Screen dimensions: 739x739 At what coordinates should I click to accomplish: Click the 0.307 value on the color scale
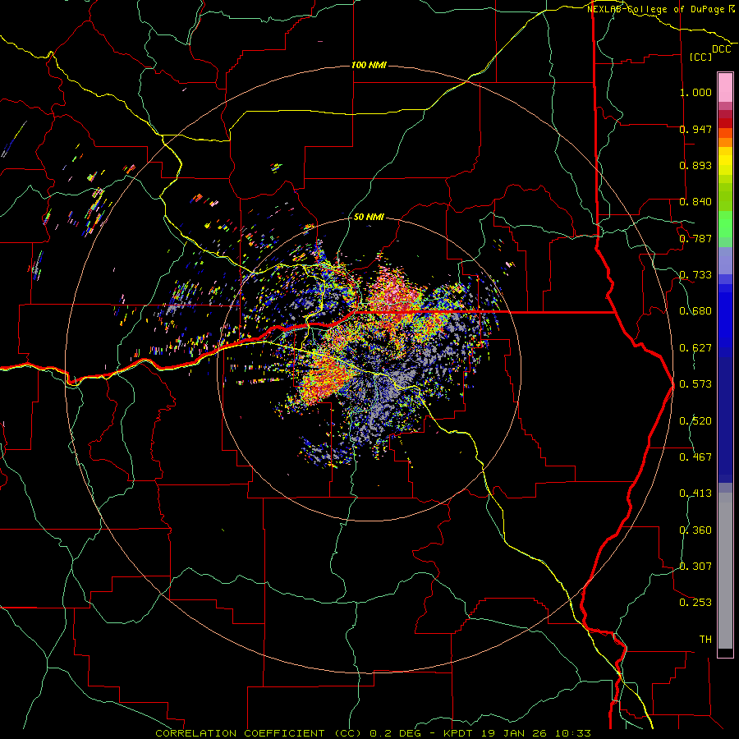pyautogui.click(x=695, y=567)
